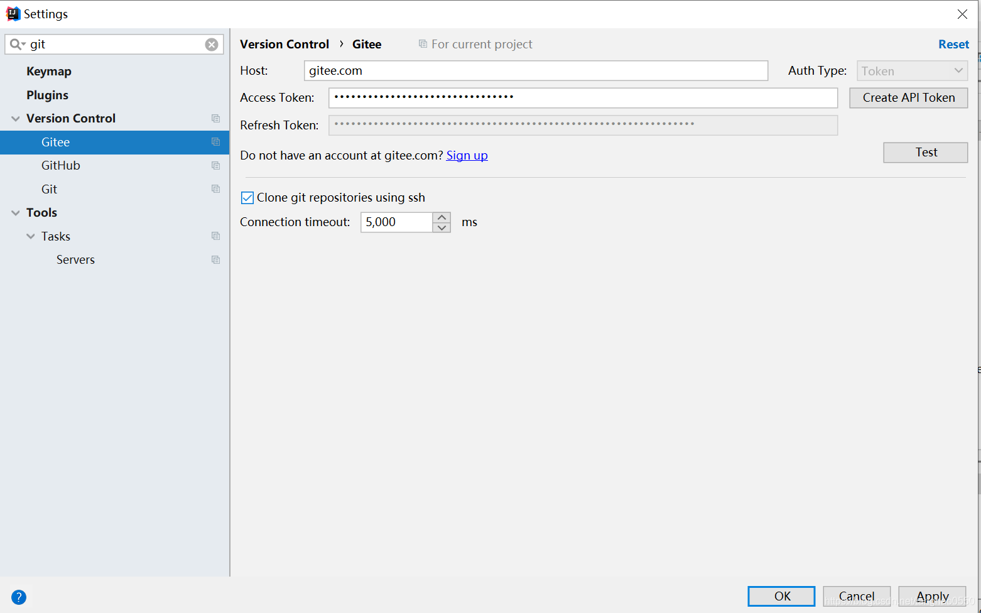This screenshot has height=613, width=981.
Task: Click the Access Token field
Action: (583, 98)
